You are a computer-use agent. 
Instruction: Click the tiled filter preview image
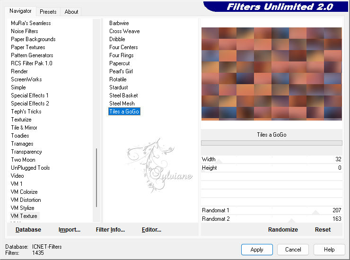pyautogui.click(x=271, y=74)
